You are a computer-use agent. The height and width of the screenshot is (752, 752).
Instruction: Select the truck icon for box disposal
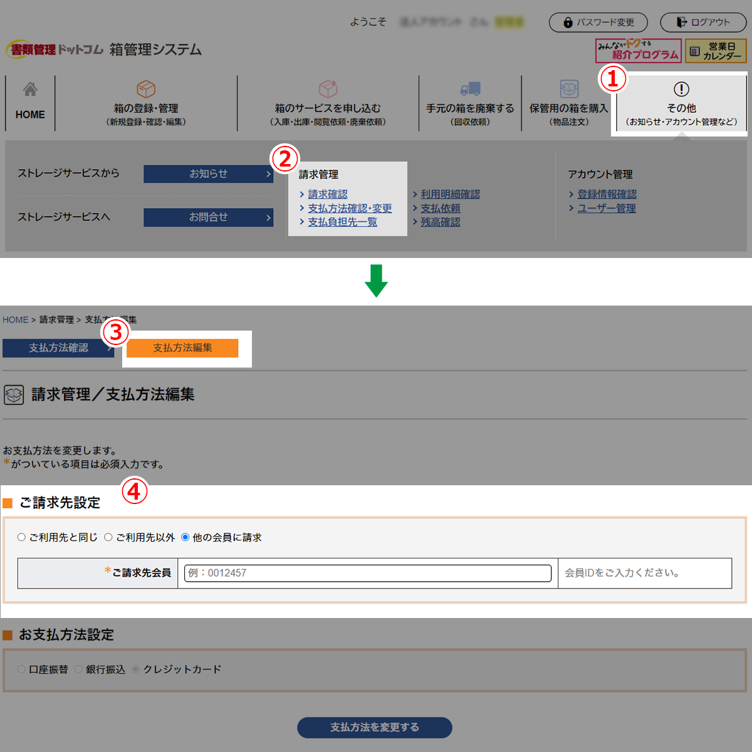(x=470, y=89)
